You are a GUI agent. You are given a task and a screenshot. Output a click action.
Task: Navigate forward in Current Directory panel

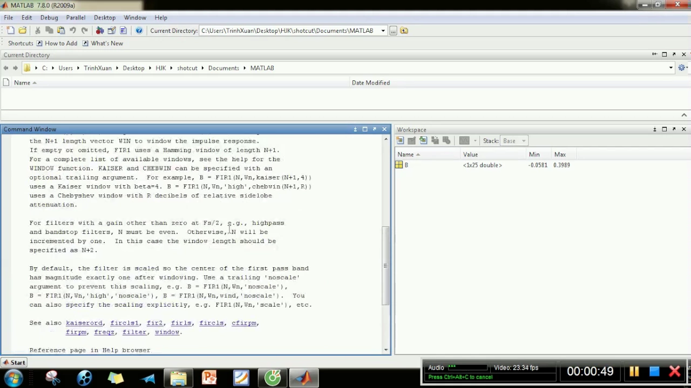click(x=15, y=68)
